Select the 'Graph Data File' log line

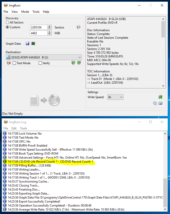[x=85, y=197]
